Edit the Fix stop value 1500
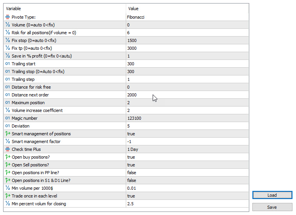 (x=132, y=40)
